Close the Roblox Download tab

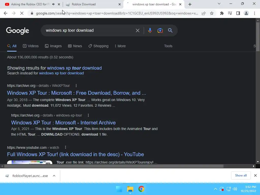pyautogui.click(x=119, y=4)
